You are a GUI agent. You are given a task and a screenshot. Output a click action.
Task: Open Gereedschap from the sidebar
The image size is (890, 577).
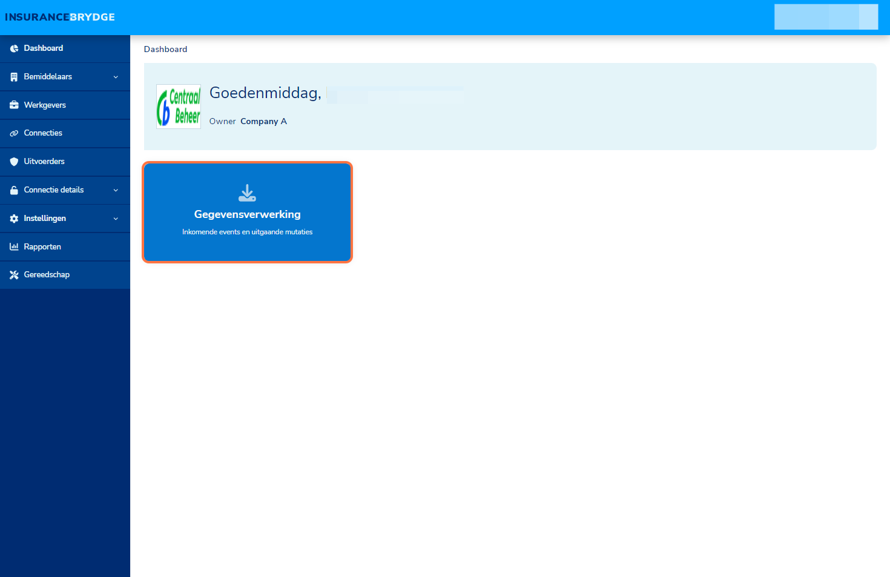[65, 275]
